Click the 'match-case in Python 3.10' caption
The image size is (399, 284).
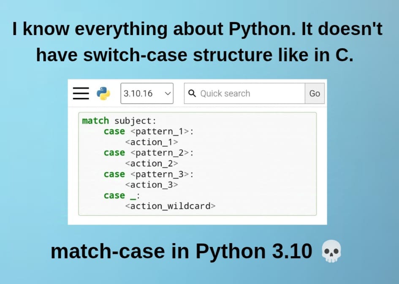(x=182, y=251)
